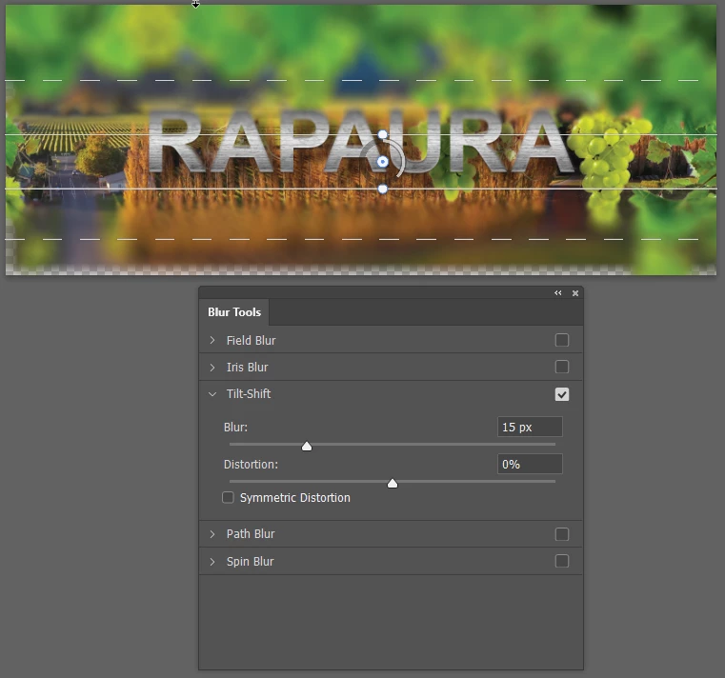The image size is (725, 678).
Task: Check the Symmetric Distortion option
Action: point(228,497)
